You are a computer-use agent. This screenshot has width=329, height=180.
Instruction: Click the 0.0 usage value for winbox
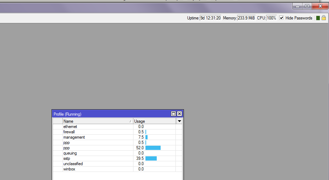pyautogui.click(x=141, y=169)
